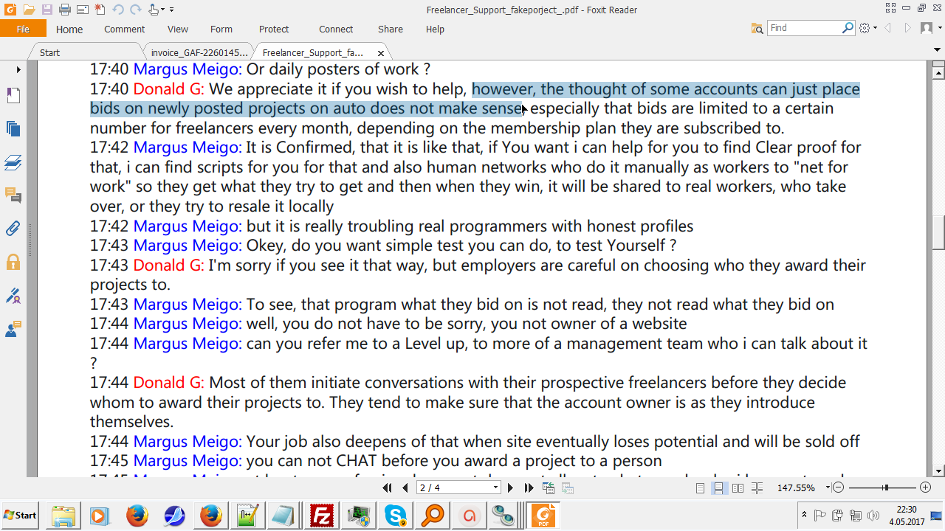Viewport: 945px width, 531px height.
Task: Click the zoom in plus button
Action: (925, 487)
